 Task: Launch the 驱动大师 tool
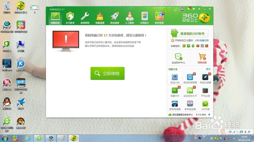point(175,79)
